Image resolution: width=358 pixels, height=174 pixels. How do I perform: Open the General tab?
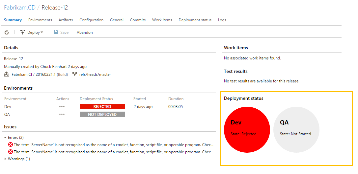117,20
